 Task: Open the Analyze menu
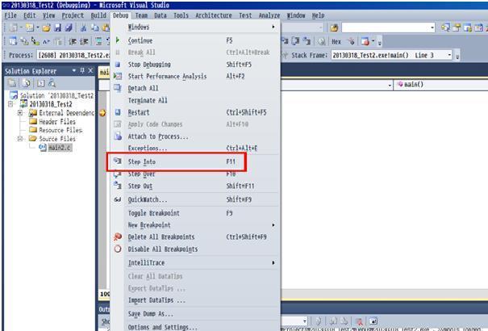(x=269, y=15)
